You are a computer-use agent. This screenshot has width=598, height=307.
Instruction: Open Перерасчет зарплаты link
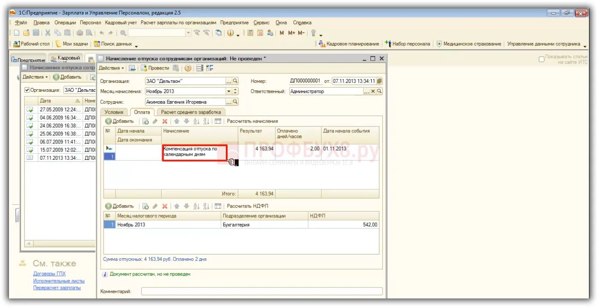pos(57,288)
